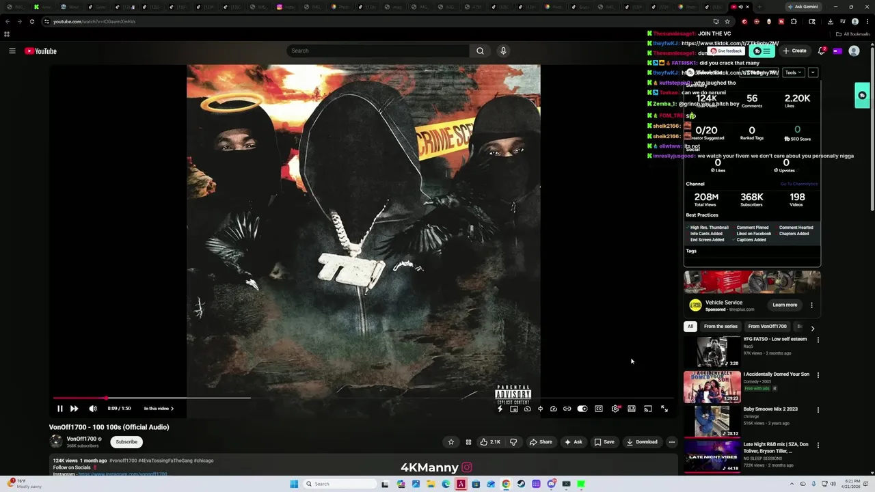The height and width of the screenshot is (492, 875).
Task: Reload the page in browser toolbar
Action: tap(31, 21)
